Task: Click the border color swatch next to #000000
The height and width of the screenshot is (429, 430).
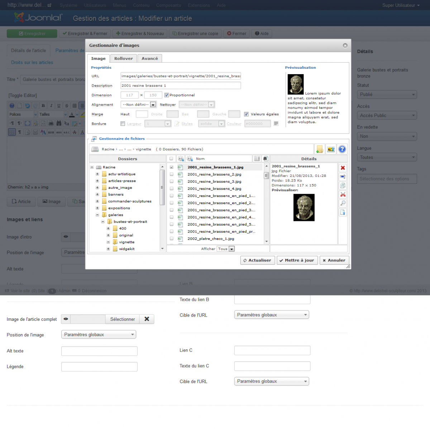Action: click(276, 124)
